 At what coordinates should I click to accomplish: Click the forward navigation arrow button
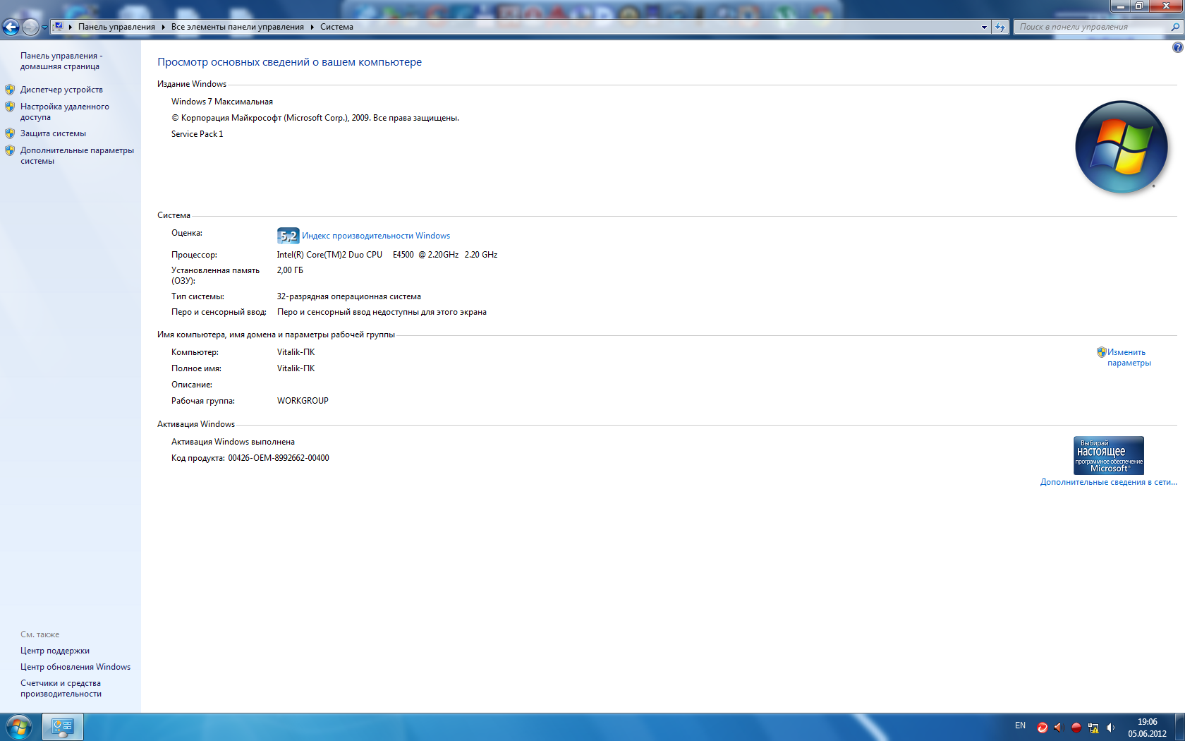pyautogui.click(x=30, y=27)
